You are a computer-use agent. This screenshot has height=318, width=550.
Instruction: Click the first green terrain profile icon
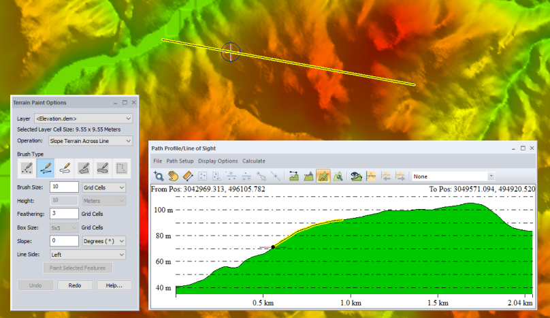point(294,176)
